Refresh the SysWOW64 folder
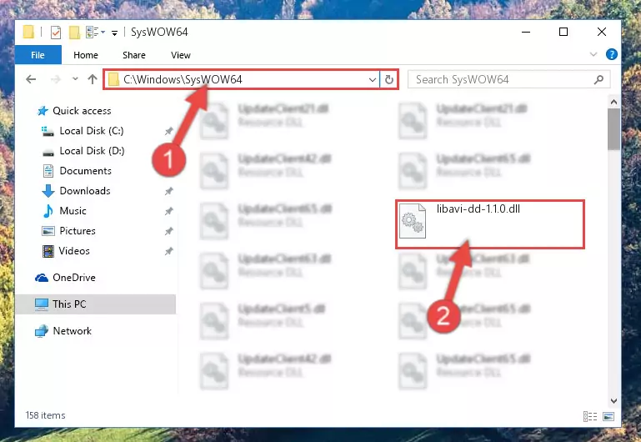The width and height of the screenshot is (641, 442). click(388, 80)
